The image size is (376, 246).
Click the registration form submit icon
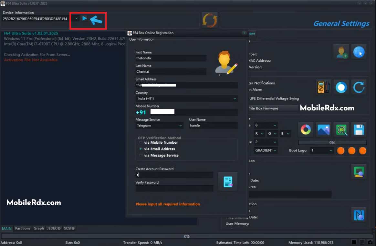[227, 182]
